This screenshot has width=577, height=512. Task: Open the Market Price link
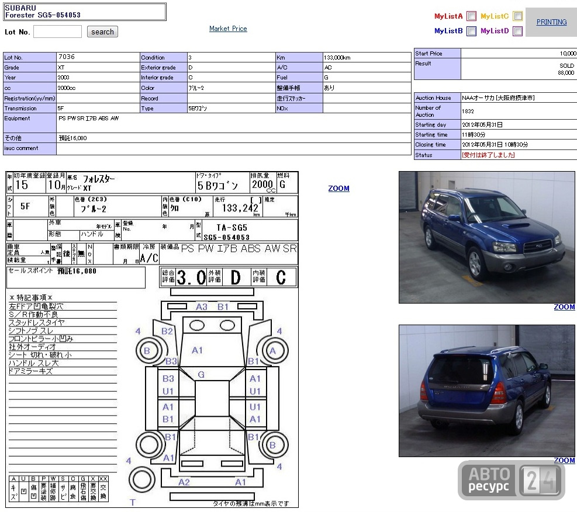(228, 29)
